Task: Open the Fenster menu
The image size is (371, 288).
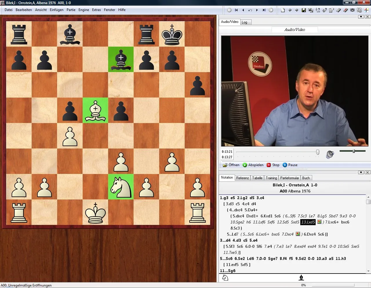Action: [x=110, y=10]
